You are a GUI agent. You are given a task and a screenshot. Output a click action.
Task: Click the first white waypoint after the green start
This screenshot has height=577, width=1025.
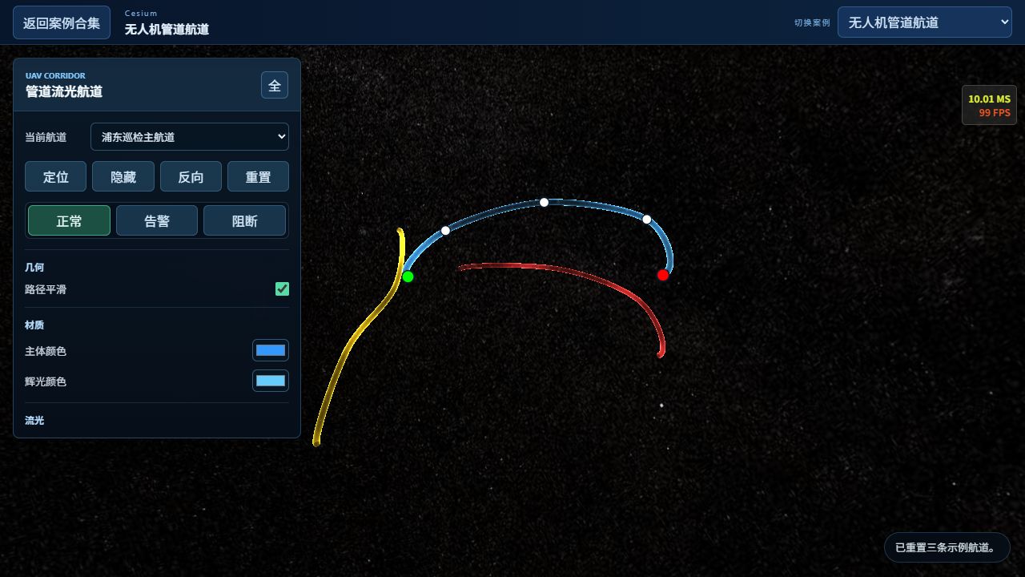(x=445, y=230)
